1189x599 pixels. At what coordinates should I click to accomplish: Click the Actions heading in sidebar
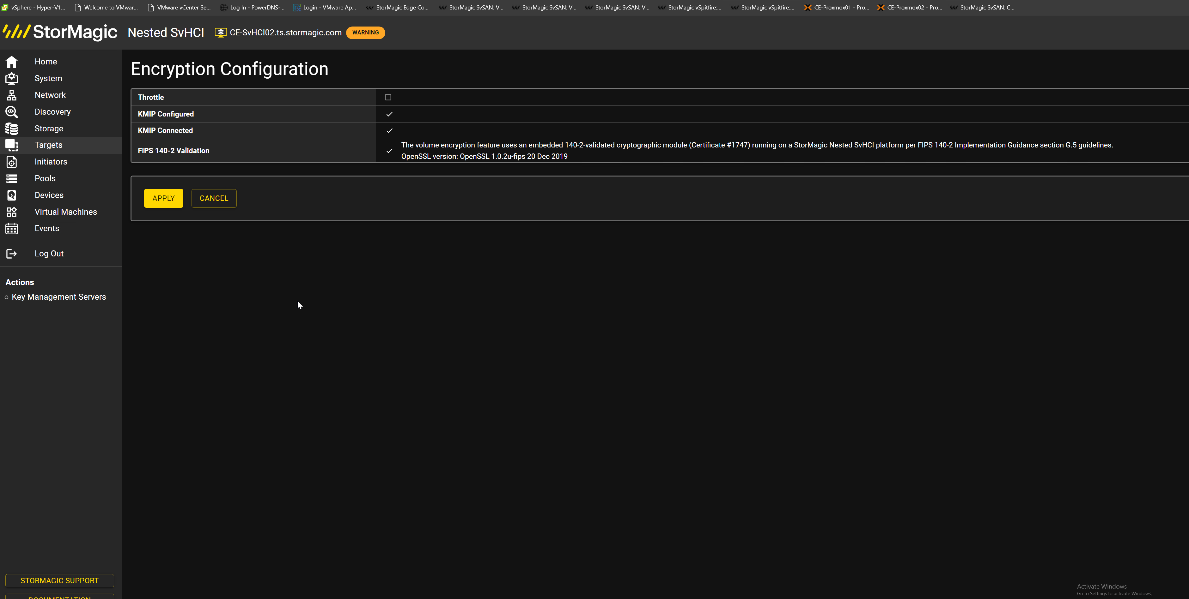point(19,282)
